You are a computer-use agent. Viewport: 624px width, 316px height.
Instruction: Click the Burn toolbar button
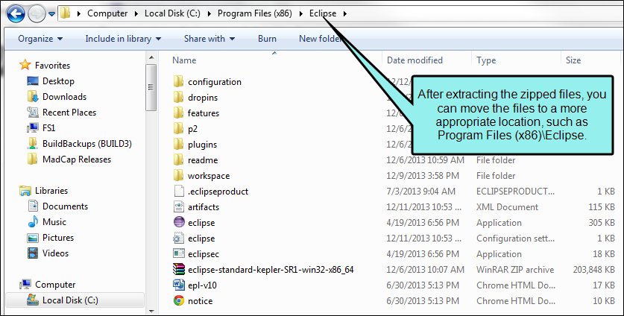[267, 39]
